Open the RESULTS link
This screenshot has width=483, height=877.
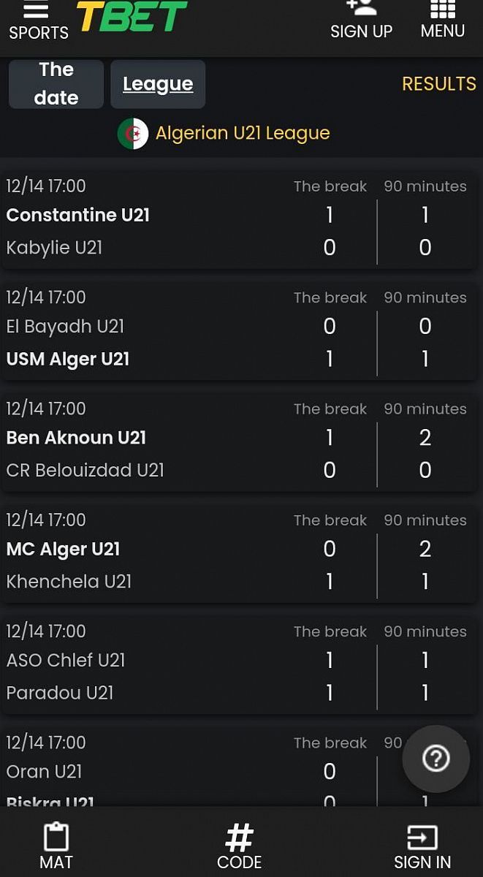439,84
